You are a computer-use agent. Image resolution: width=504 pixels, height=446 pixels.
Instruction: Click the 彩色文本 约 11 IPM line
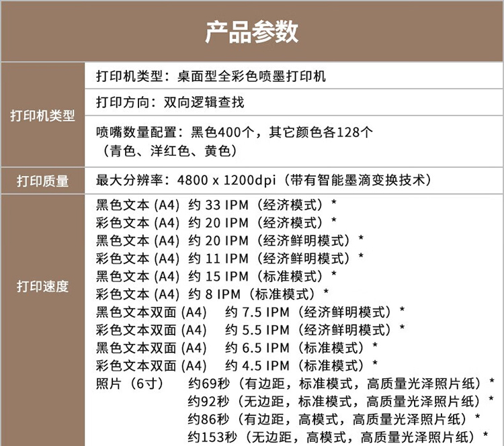(230, 259)
